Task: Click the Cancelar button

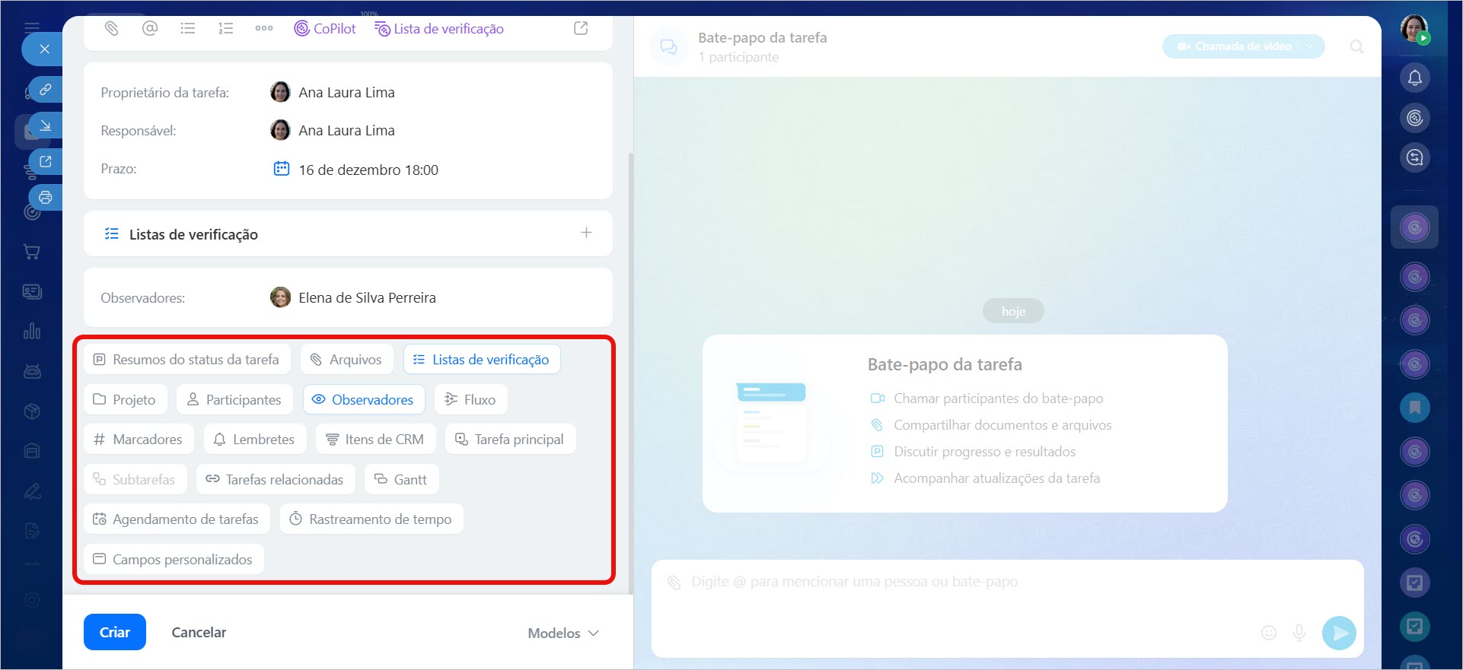Action: click(199, 632)
